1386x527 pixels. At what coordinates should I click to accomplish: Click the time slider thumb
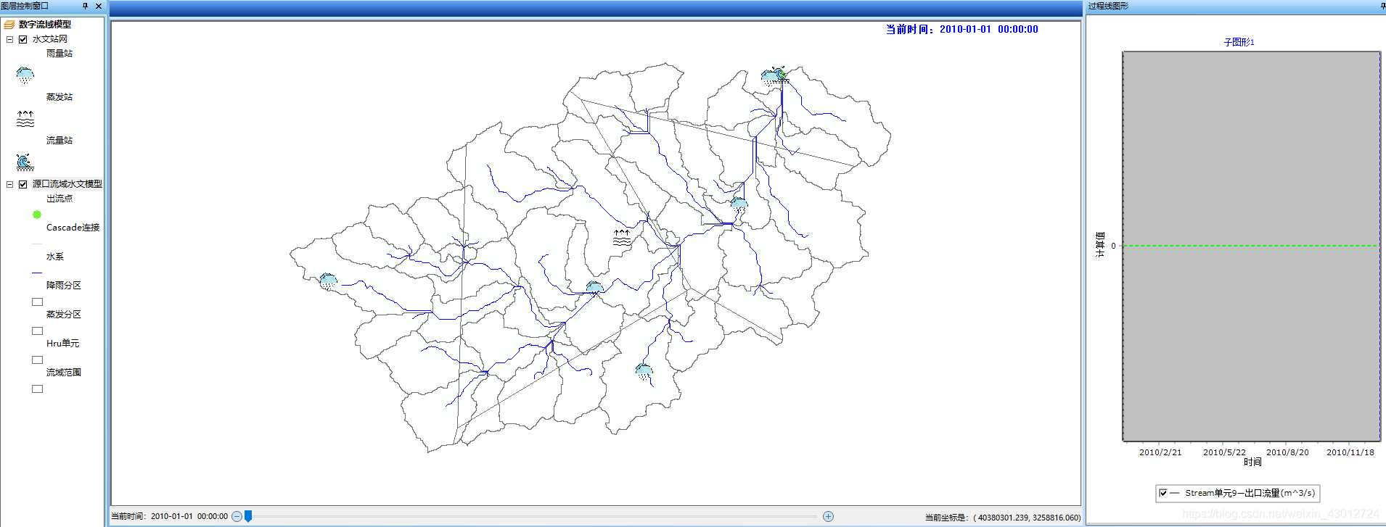point(248,516)
